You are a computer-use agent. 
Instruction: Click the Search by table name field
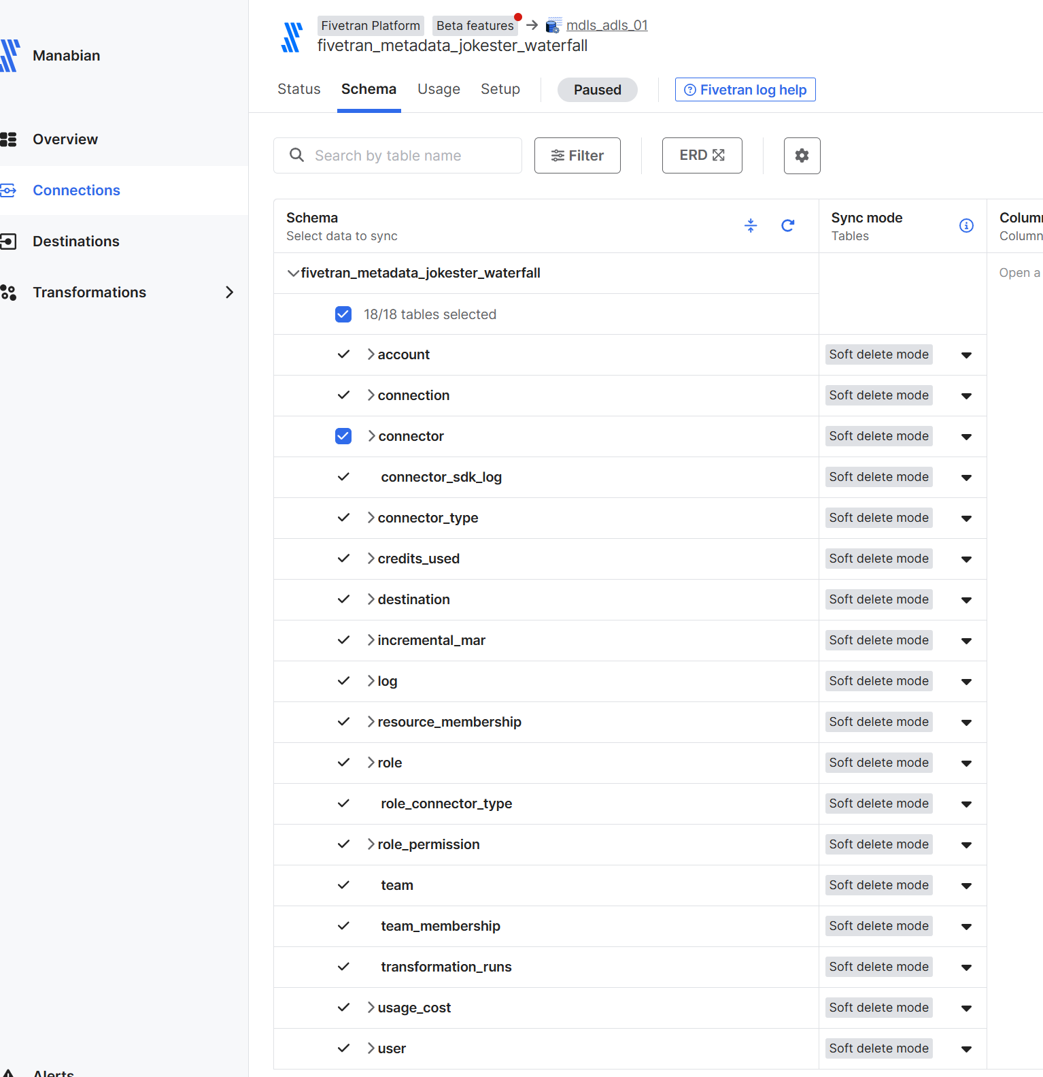point(398,156)
